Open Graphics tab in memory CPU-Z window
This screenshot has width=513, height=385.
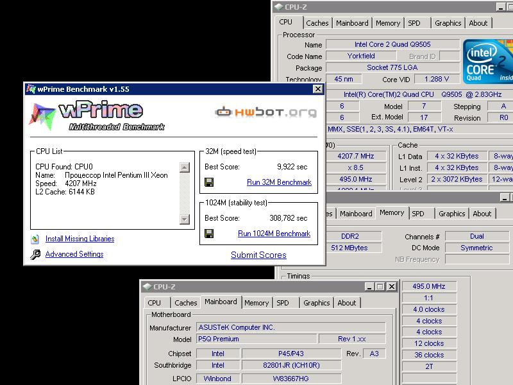click(x=452, y=214)
